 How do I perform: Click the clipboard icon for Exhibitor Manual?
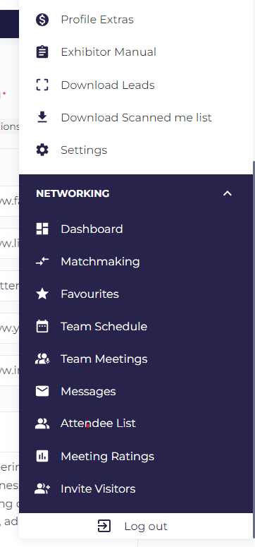coord(42,52)
